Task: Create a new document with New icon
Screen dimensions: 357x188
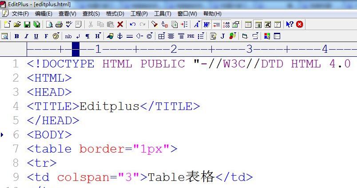Action: [7, 24]
